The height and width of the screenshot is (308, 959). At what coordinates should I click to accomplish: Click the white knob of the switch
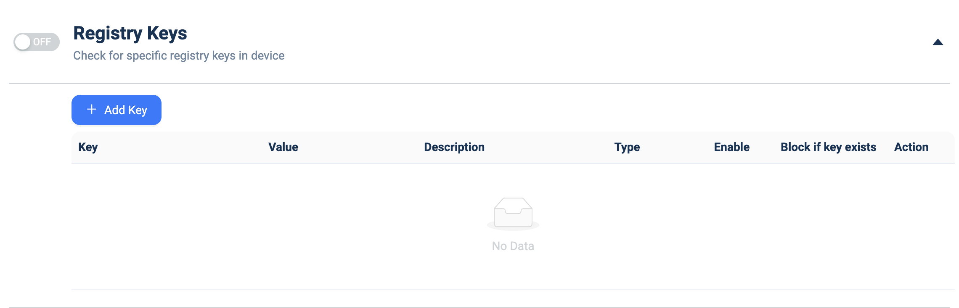click(x=23, y=42)
